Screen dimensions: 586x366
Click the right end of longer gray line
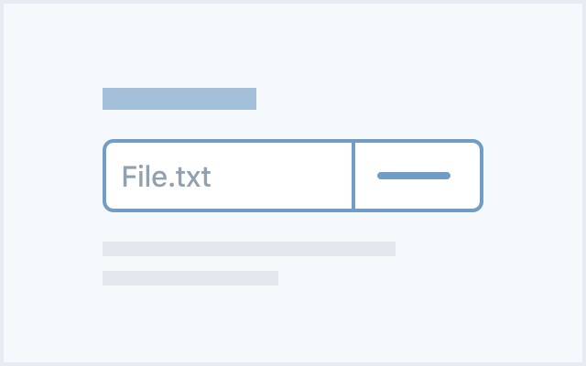pos(391,249)
